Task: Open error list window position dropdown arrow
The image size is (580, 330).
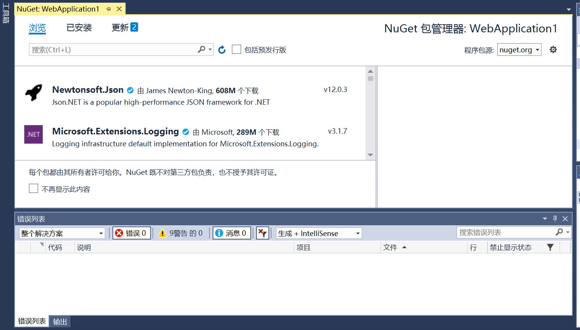Action: pos(545,219)
